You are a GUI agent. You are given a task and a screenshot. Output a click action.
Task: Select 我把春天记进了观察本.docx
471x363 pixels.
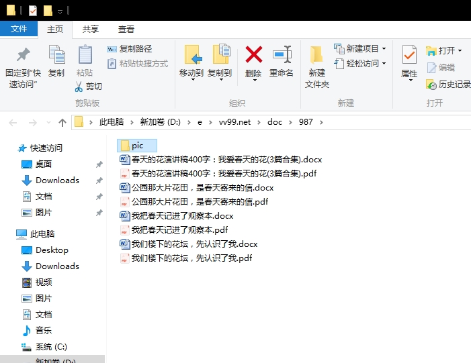[177, 215]
